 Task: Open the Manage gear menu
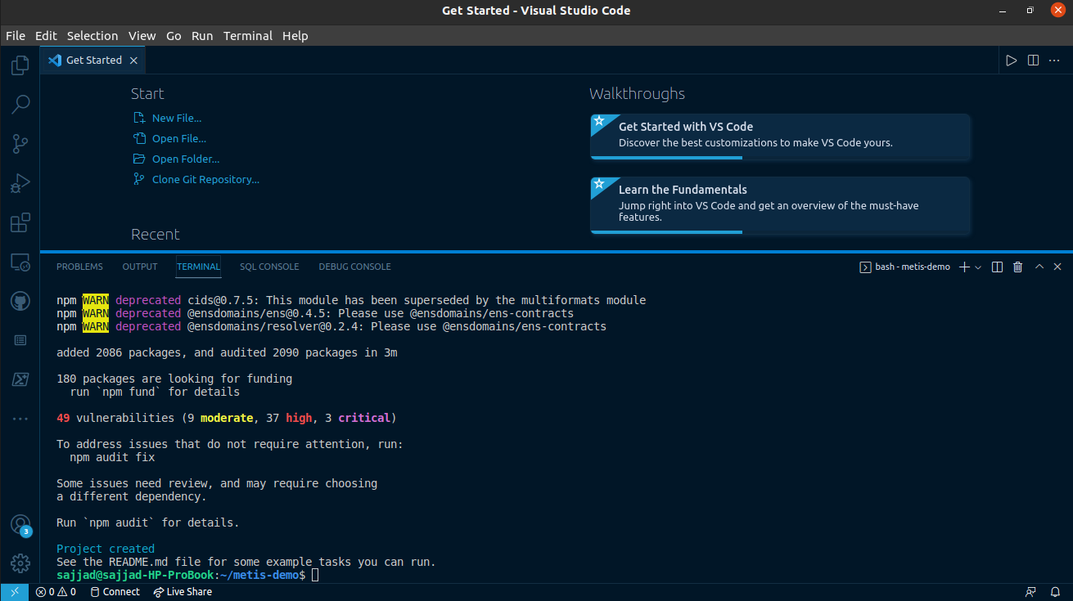pos(20,563)
